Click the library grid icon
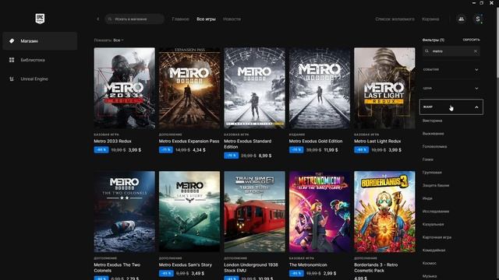This screenshot has width=499, height=280. [12, 60]
